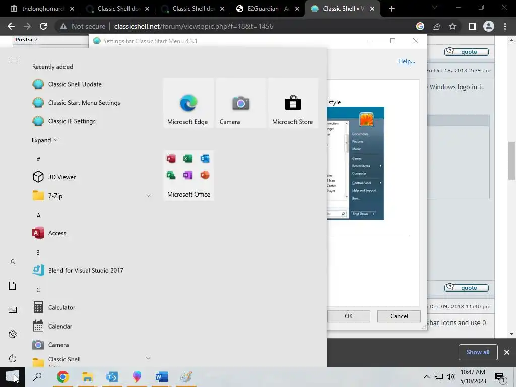The image size is (516, 387).
Task: Show hidden system tray icons
Action: coord(426,377)
